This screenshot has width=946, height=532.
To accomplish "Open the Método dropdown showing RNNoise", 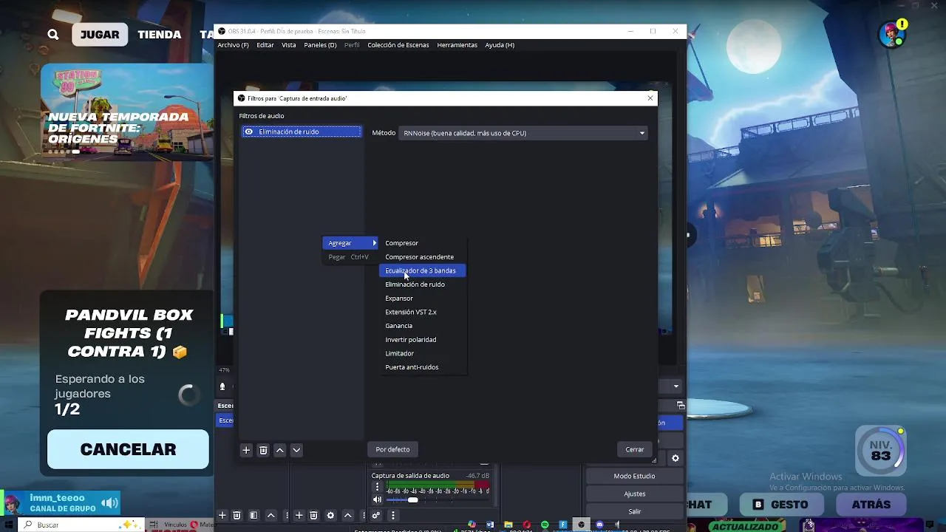I will (x=523, y=133).
